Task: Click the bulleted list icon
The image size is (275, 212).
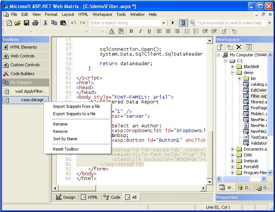Action: click(196, 31)
